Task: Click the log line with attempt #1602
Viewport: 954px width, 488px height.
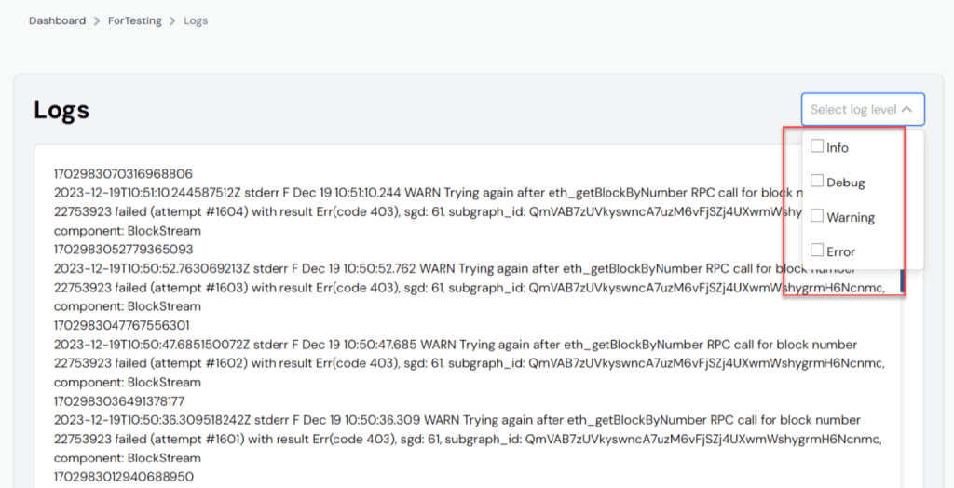Action: click(x=470, y=364)
